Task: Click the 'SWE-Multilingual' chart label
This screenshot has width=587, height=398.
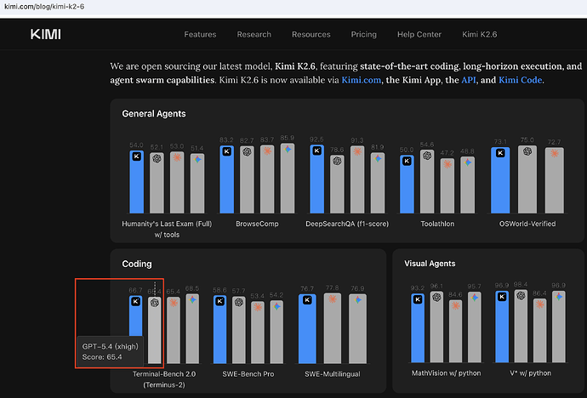Action: coord(333,374)
